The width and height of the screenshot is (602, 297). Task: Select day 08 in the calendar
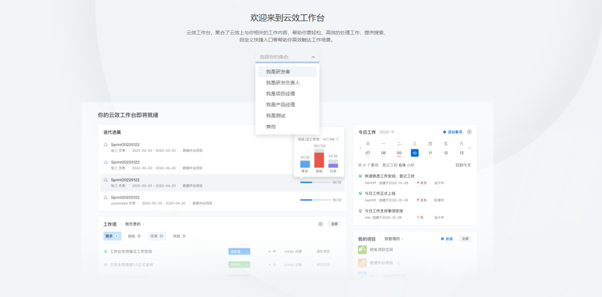pyautogui.click(x=383, y=153)
